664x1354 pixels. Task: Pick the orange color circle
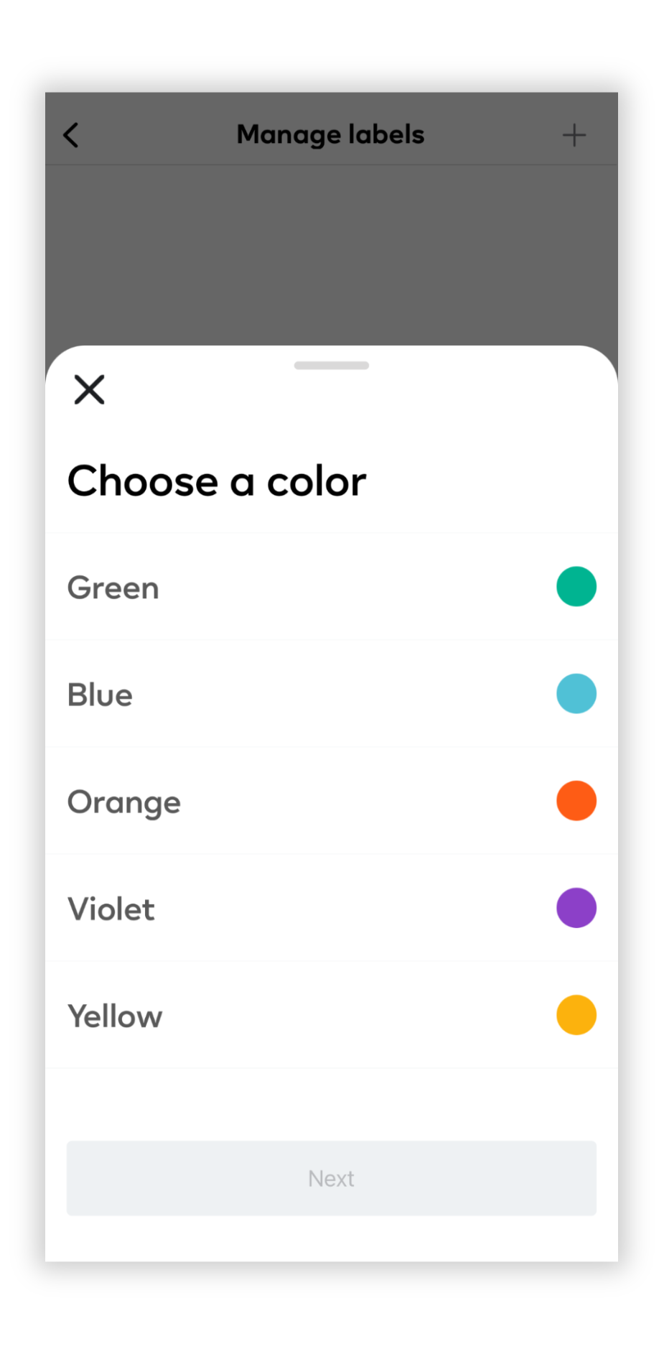(576, 800)
